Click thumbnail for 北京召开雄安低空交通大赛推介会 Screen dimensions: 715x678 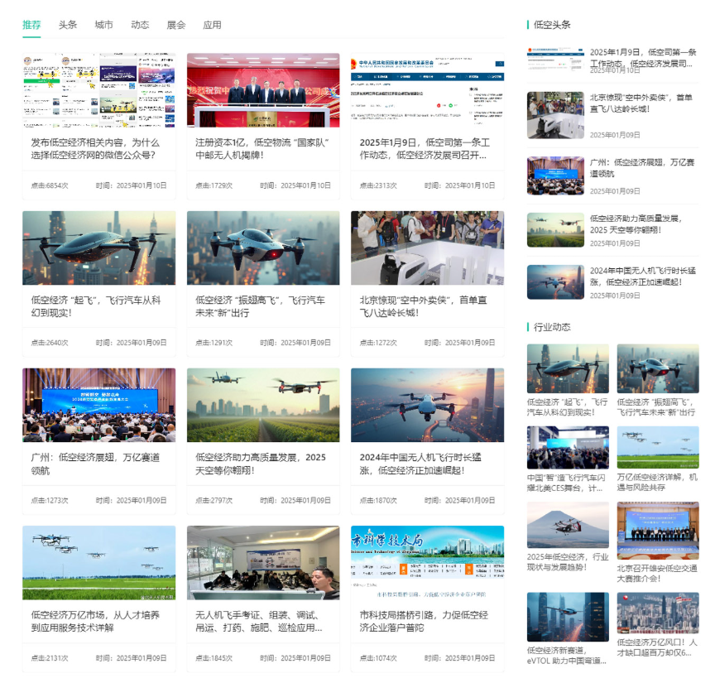(x=657, y=530)
